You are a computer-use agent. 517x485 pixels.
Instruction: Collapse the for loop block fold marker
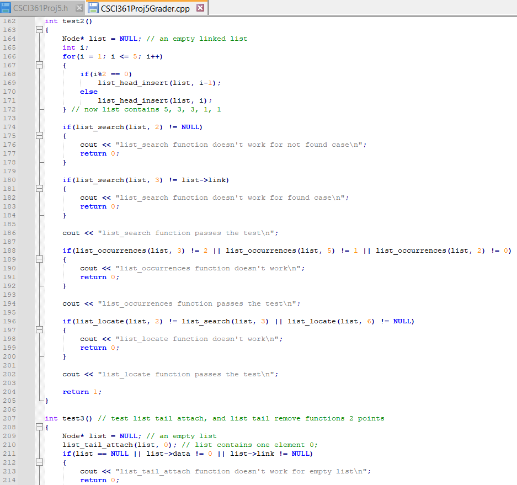(x=39, y=65)
